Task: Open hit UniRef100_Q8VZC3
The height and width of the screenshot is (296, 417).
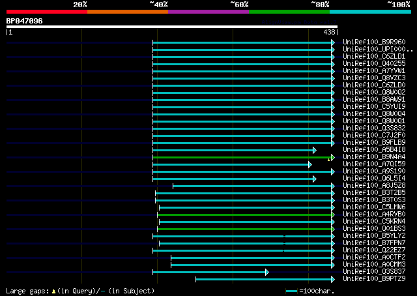Action: pos(374,78)
